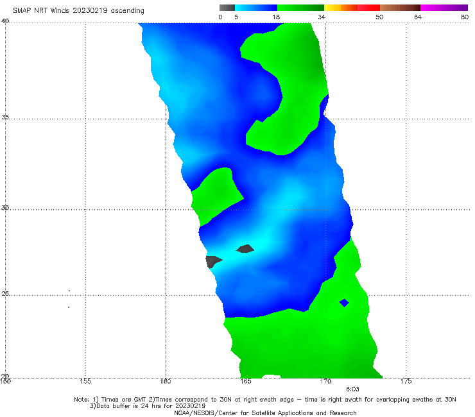This screenshot has height=417, width=475.
Task: Click the note line 'Times are GMT'
Action: pyautogui.click(x=124, y=400)
